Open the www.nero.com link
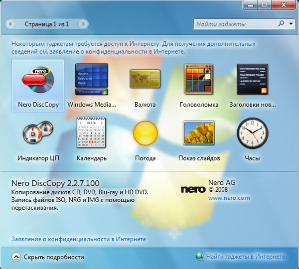 229,198
